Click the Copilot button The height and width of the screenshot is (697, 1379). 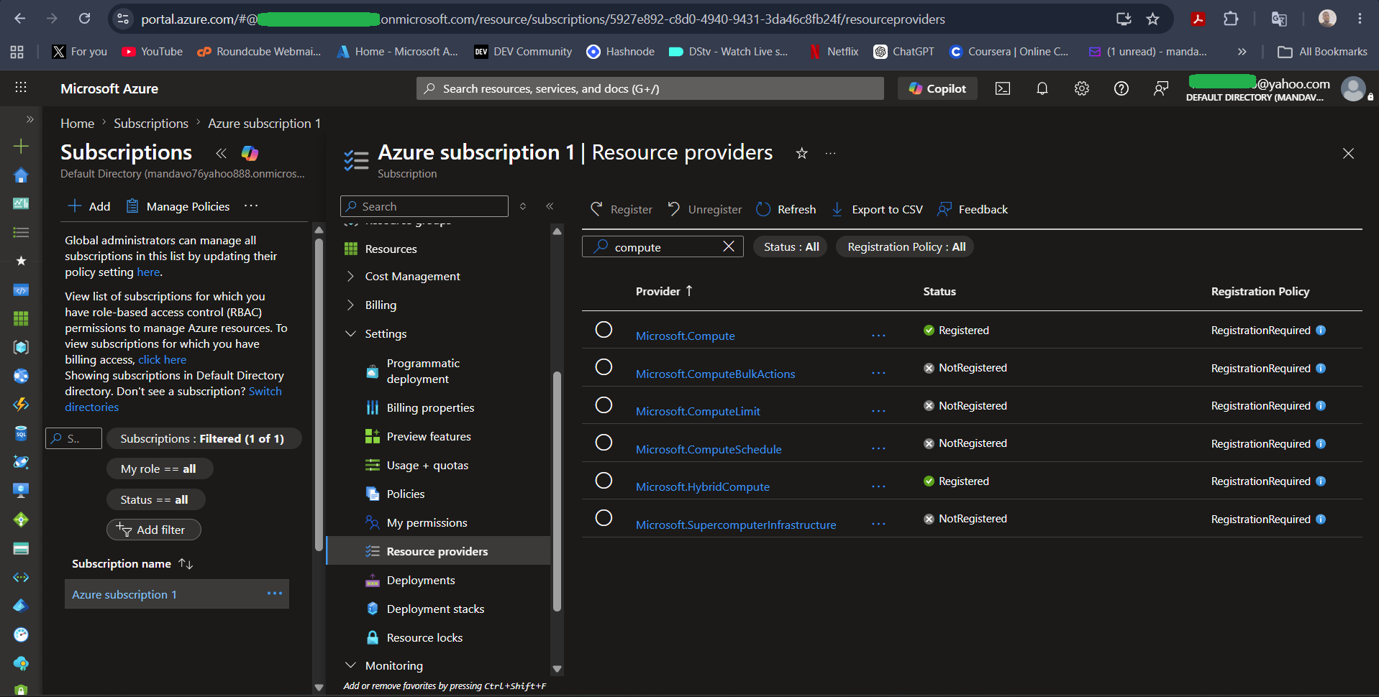point(937,88)
